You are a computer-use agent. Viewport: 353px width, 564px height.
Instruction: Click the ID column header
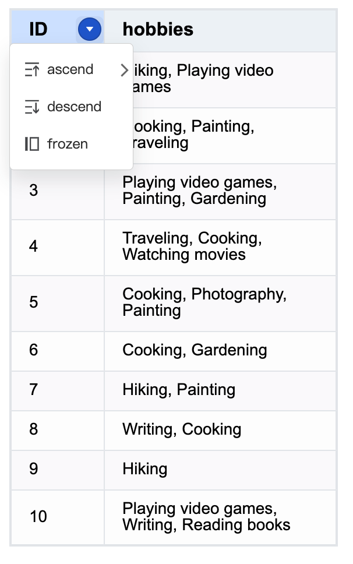[x=58, y=30]
